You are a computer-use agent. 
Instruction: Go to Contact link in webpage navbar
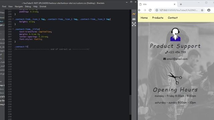click(173, 18)
